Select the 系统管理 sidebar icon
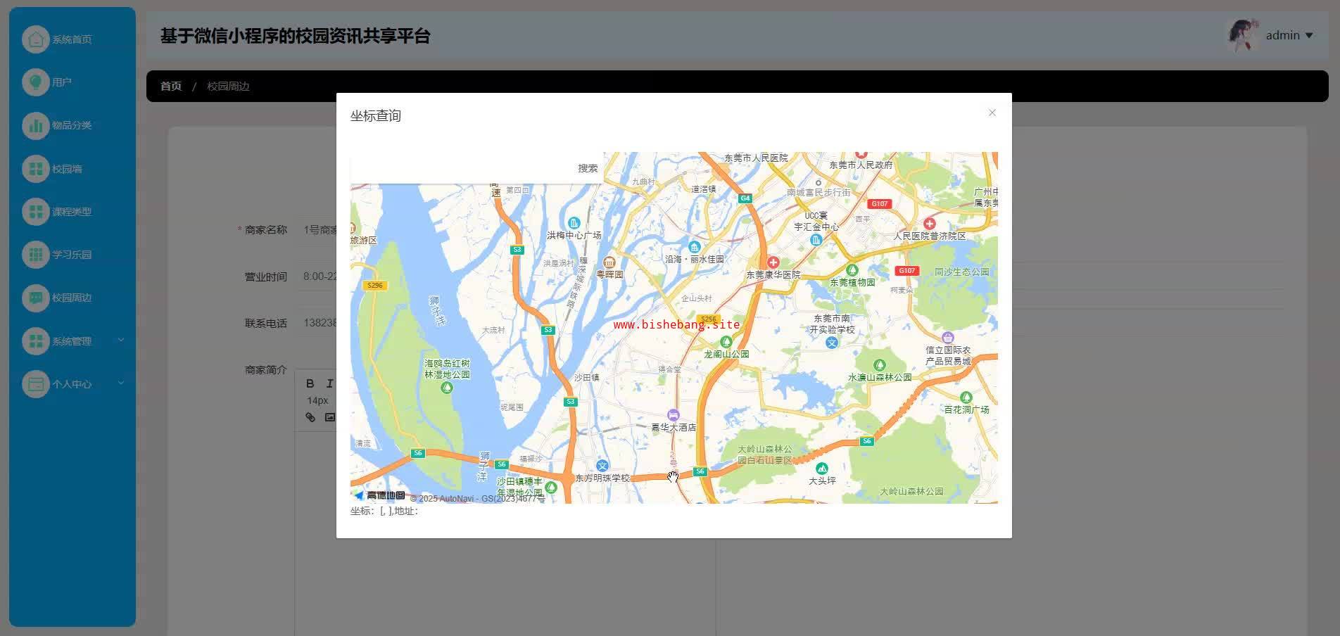This screenshot has height=636, width=1340. 35,341
